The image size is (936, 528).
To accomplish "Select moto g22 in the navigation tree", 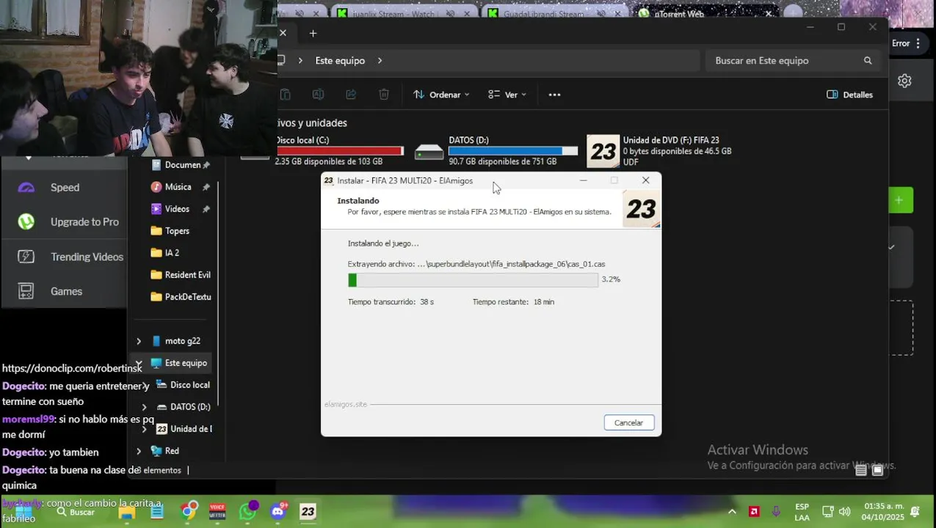I will (x=182, y=341).
